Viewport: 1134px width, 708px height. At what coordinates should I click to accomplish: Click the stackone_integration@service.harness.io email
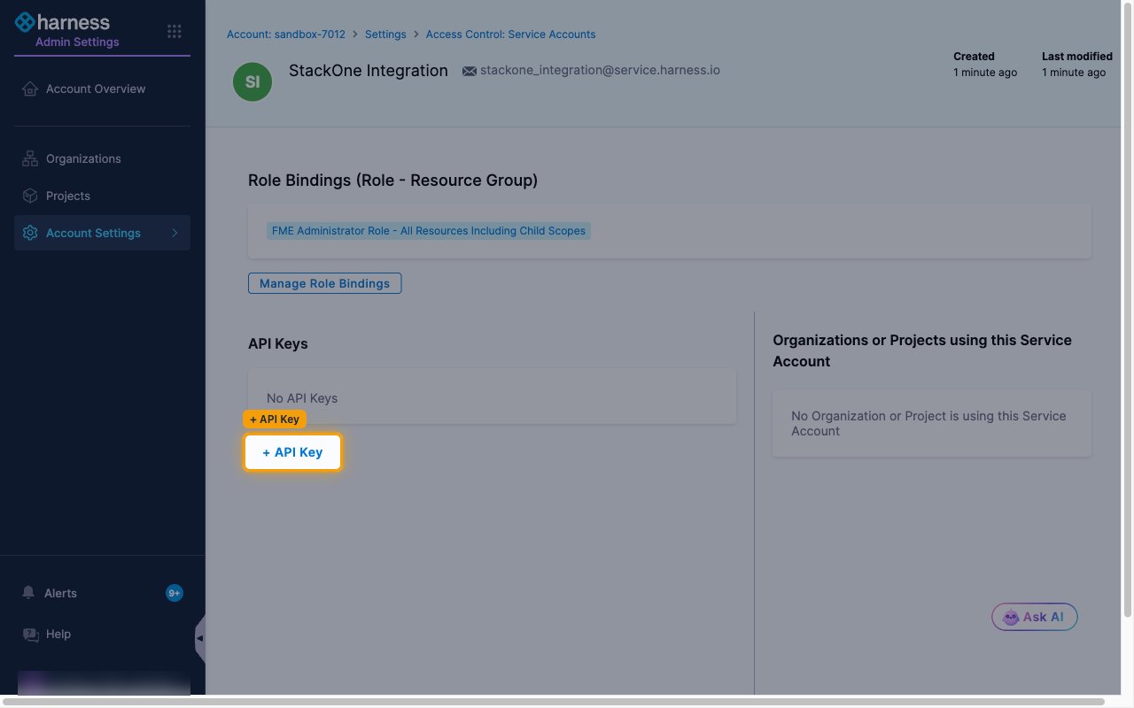600,70
